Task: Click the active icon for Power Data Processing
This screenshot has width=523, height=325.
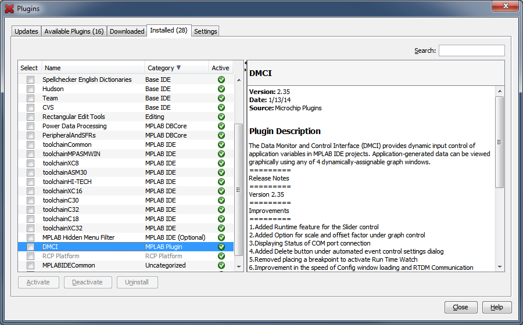Action: click(221, 126)
